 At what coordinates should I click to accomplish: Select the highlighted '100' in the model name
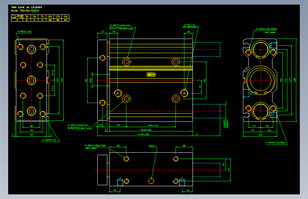click(34, 11)
